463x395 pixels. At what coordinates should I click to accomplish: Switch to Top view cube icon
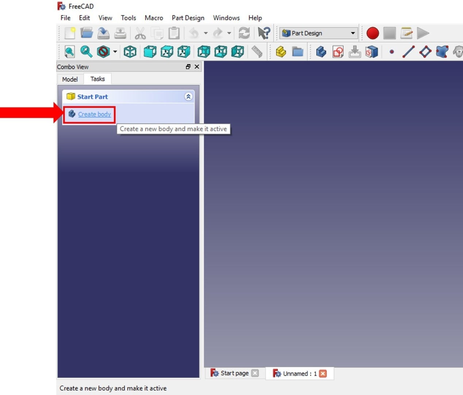167,52
